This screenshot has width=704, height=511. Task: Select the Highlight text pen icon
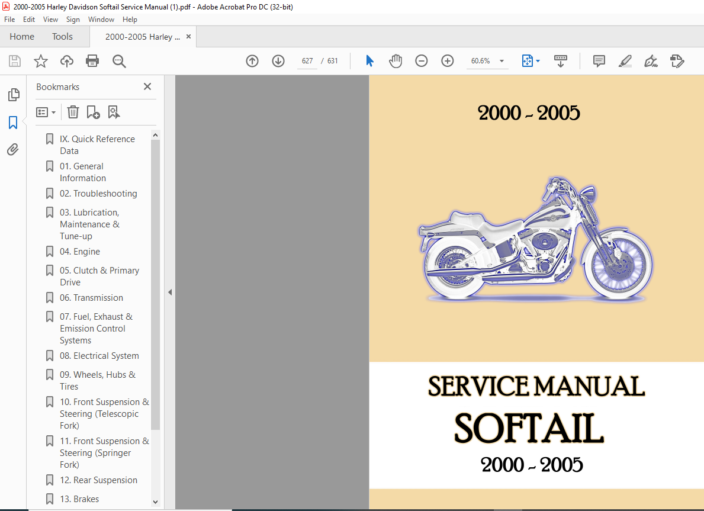click(x=625, y=61)
